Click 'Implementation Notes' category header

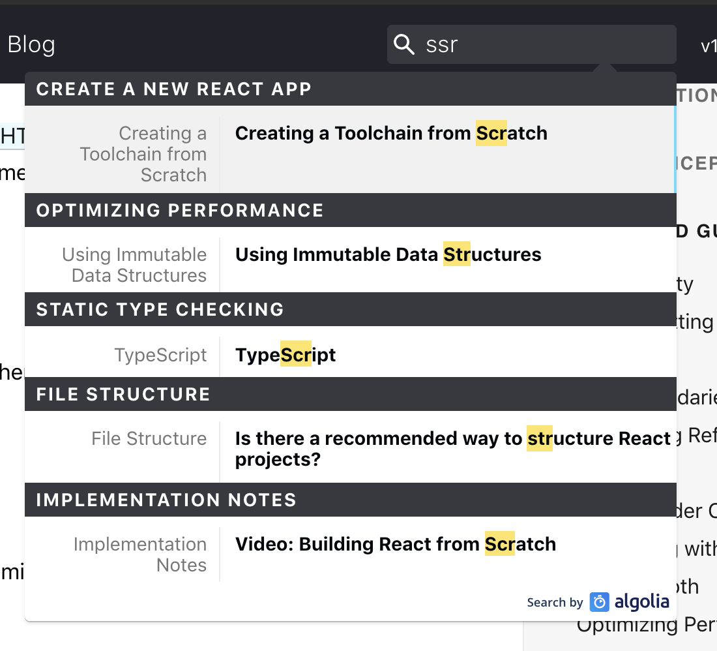coord(166,500)
